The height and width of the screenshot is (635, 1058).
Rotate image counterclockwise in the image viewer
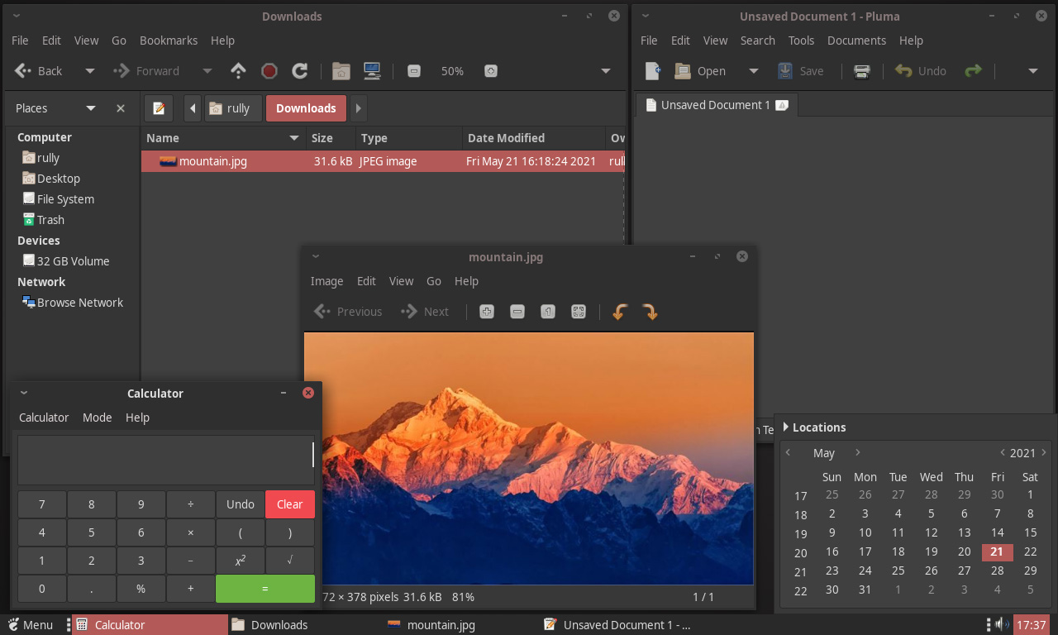click(620, 312)
